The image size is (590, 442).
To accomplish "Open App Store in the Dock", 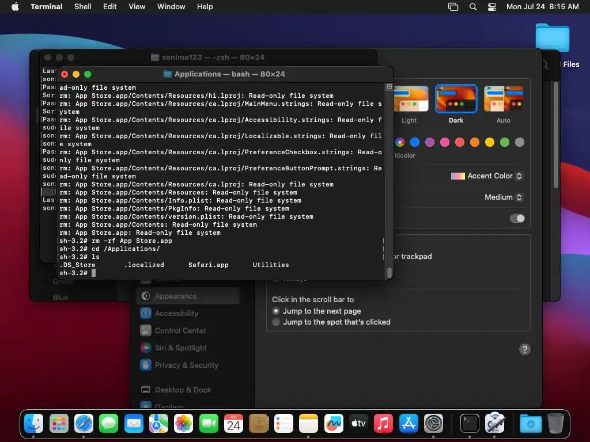I will click(x=409, y=424).
